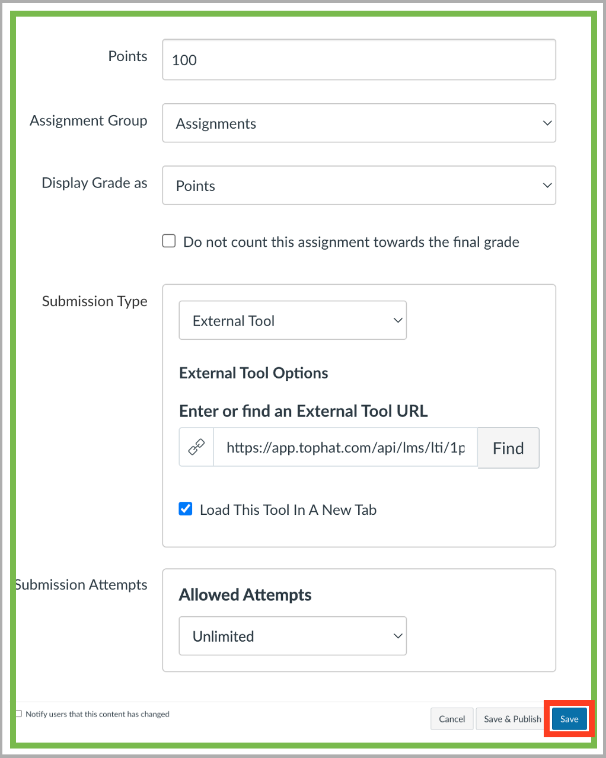This screenshot has height=758, width=606.
Task: Click the 'Notify users that this content has changed' label
Action: click(97, 714)
